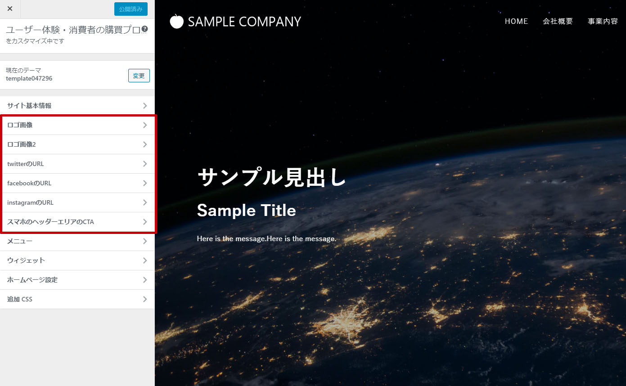Click the サンプル見出し heading
Viewport: 626px width, 386px height.
click(272, 177)
